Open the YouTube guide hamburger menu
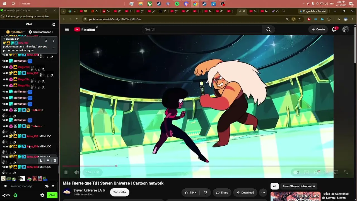The image size is (357, 201). (x=67, y=29)
